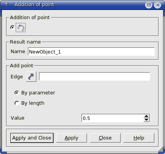Click inside the Value field showing 0.5
This screenshot has height=154, width=165.
click(113, 118)
